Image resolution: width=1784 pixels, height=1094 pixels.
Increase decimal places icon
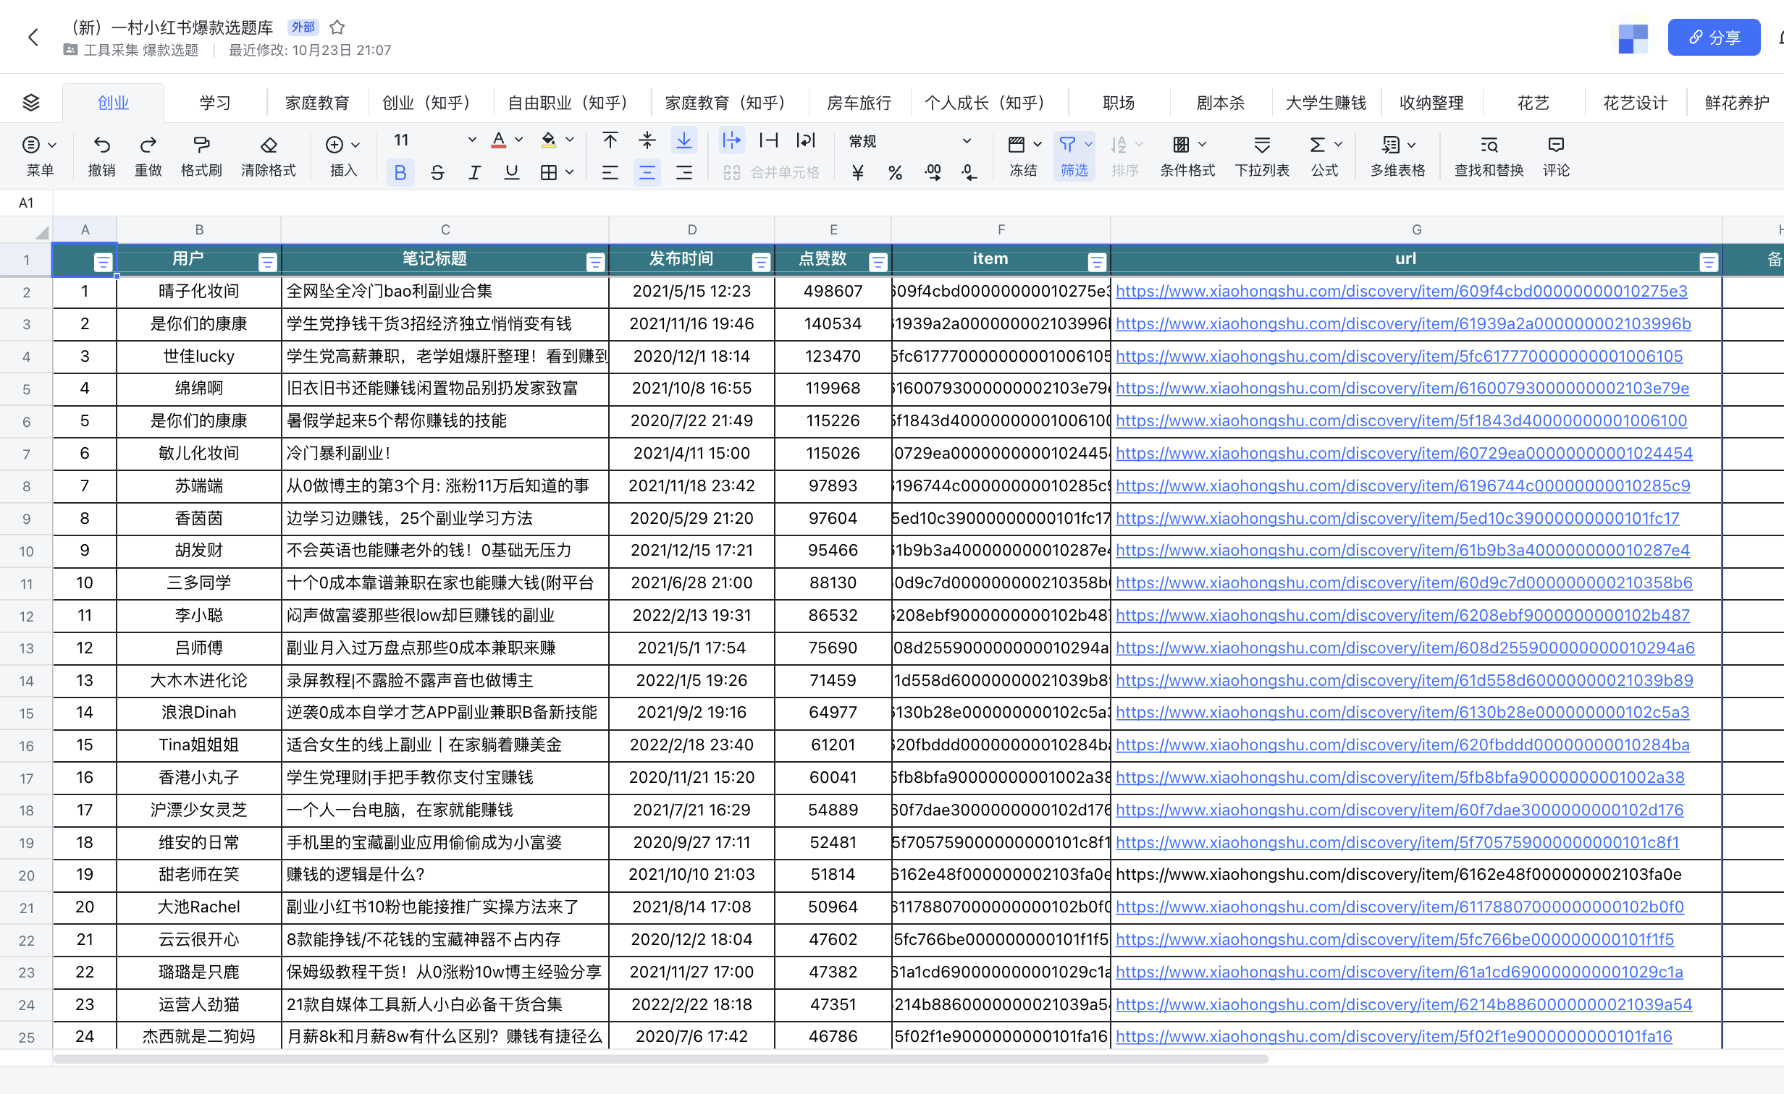933,172
